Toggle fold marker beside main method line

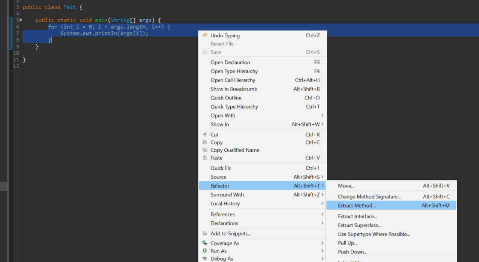[21, 20]
